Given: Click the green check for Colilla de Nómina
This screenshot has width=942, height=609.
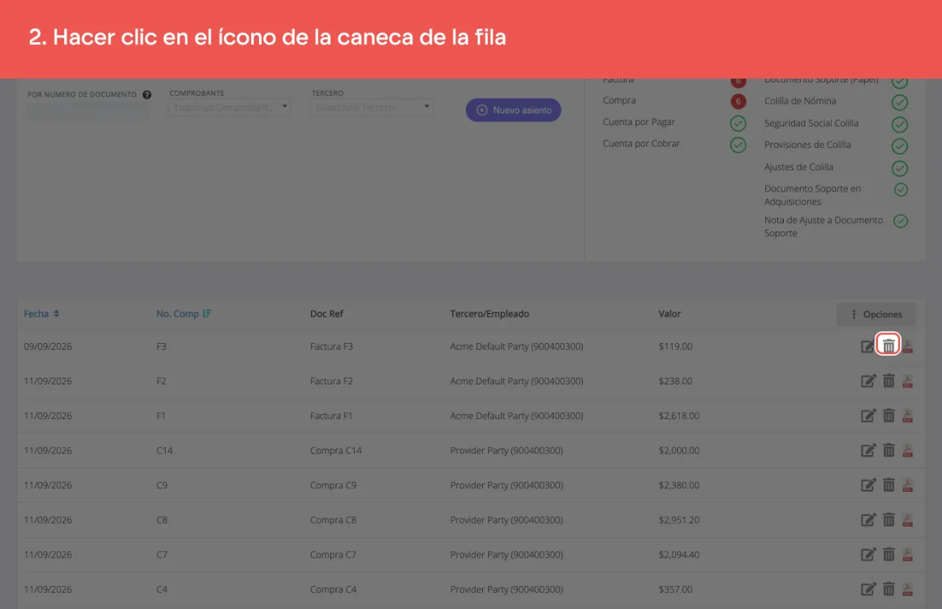Looking at the screenshot, I should pos(900,102).
